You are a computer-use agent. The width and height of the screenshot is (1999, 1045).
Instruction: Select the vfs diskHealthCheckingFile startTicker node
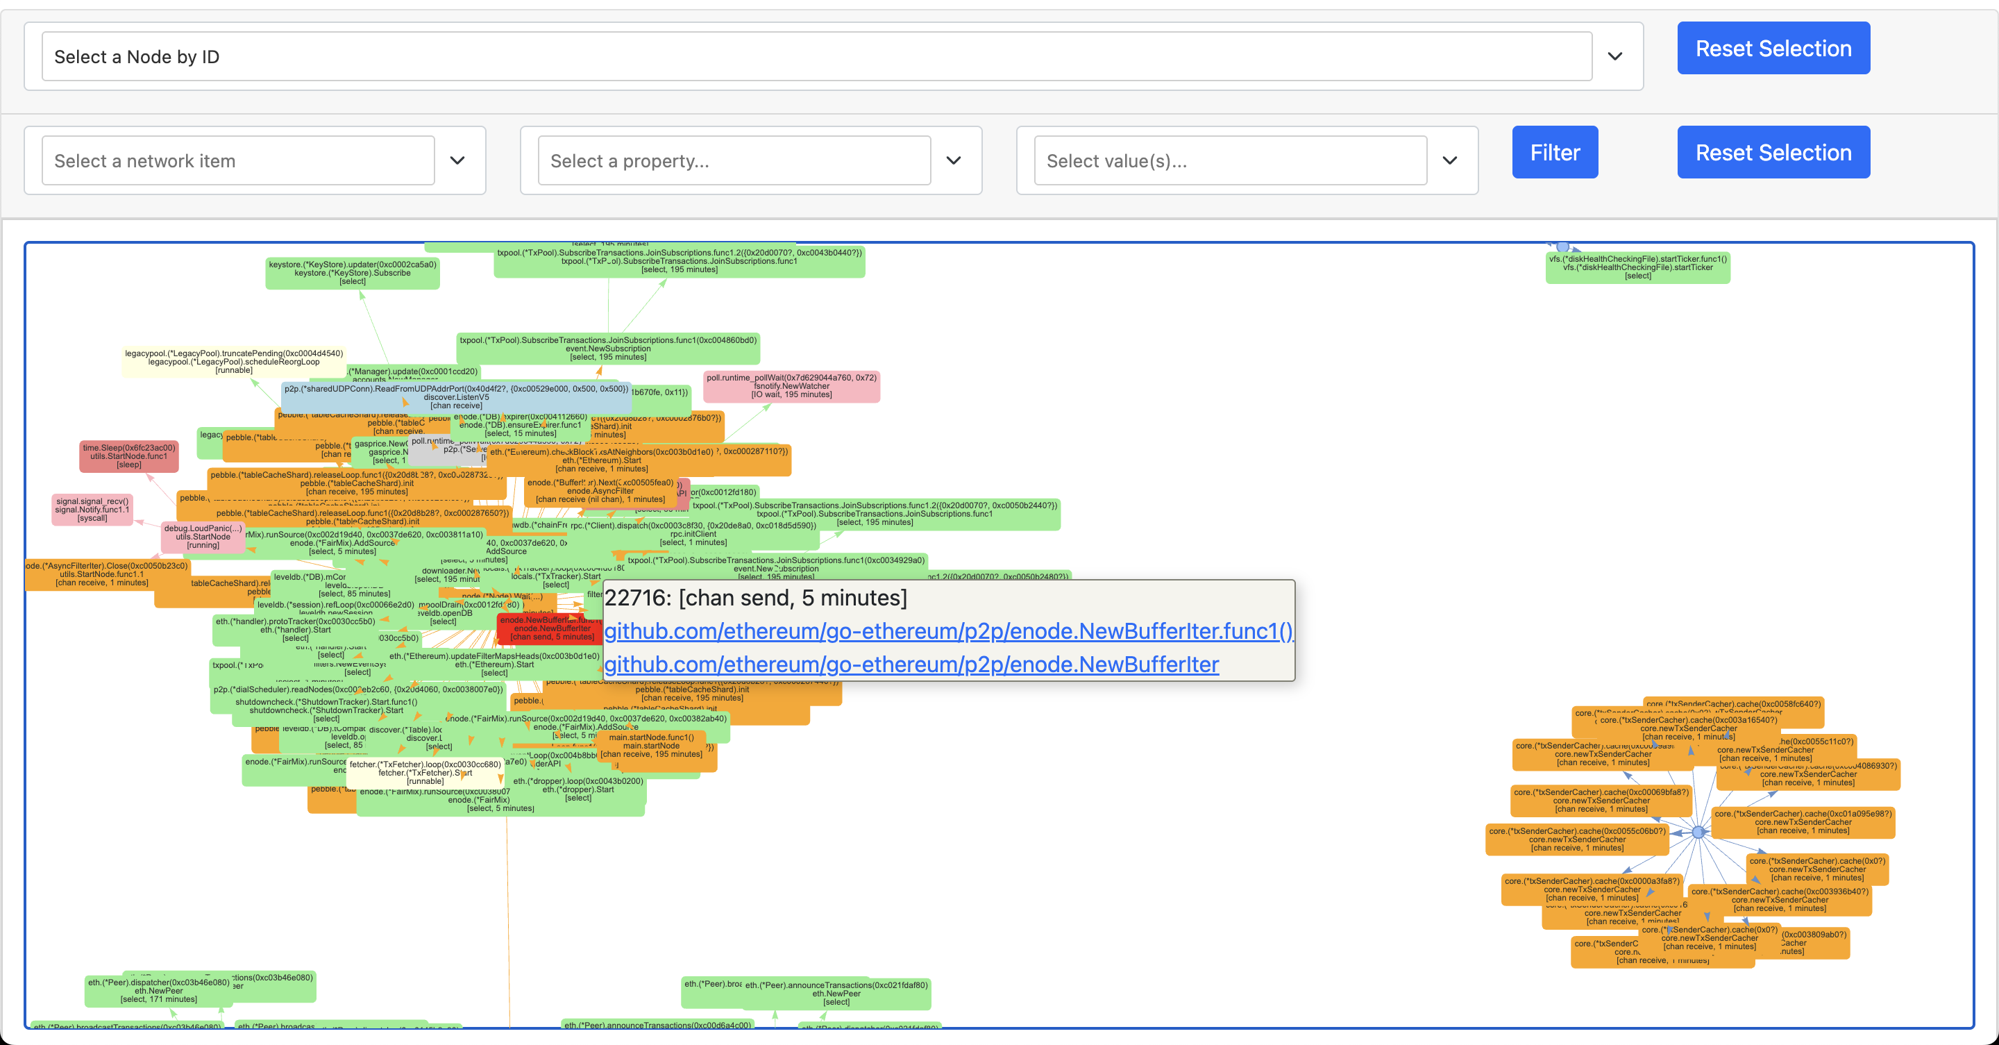[x=1637, y=268]
